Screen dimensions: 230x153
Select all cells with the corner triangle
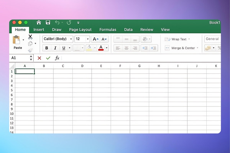click(12, 66)
